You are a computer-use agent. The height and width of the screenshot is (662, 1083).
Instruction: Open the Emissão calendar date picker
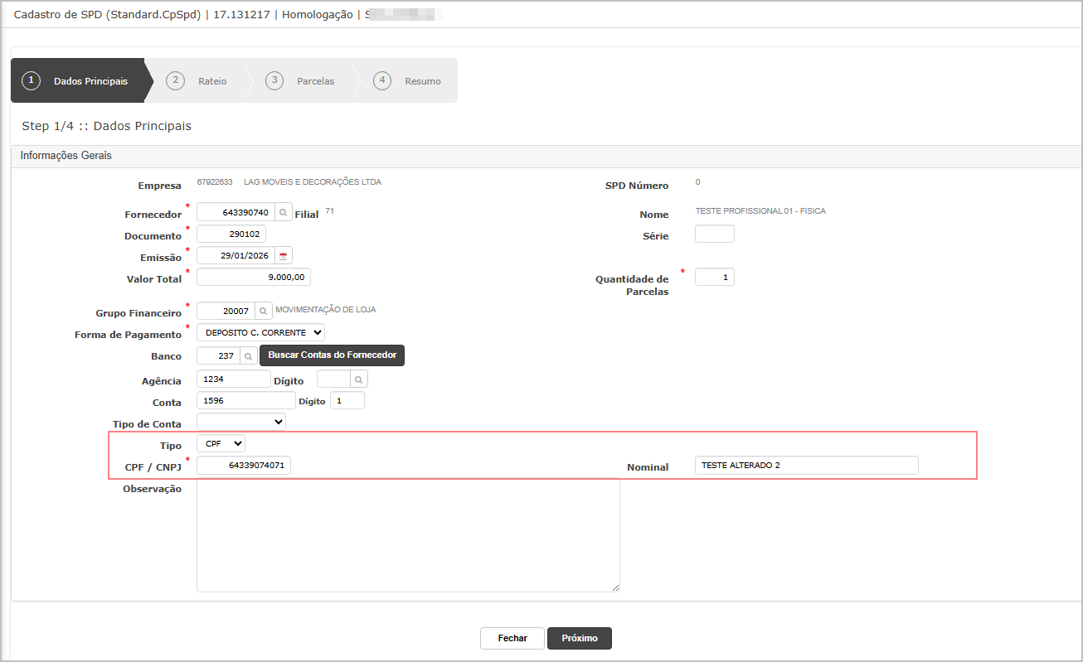(283, 256)
